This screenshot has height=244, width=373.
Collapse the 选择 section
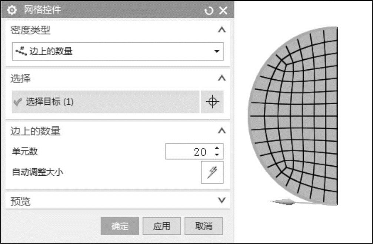222,78
